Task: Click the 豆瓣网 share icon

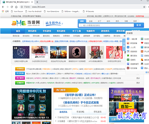Action: coord(128,60)
